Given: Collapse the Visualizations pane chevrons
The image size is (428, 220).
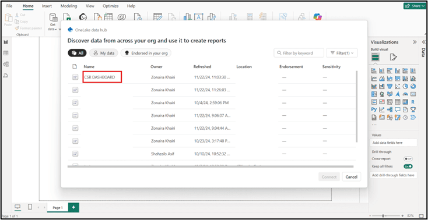Looking at the screenshot, I should pyautogui.click(x=415, y=42).
